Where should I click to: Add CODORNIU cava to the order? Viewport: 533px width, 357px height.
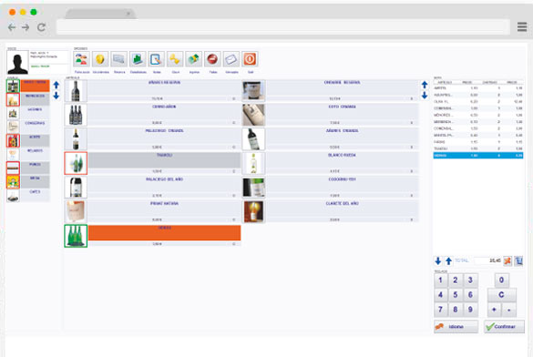pyautogui.click(x=342, y=188)
